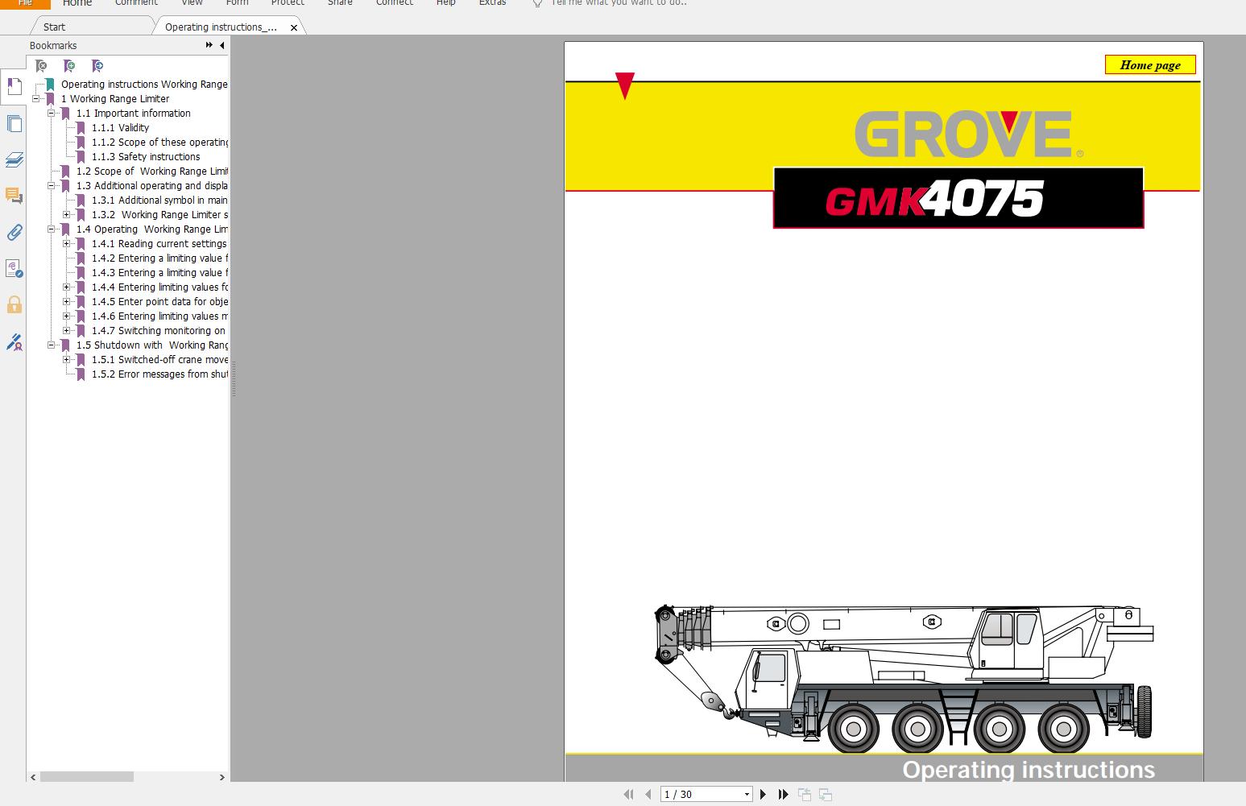This screenshot has width=1246, height=806.
Task: Expand the 1.4.1 Reading current settings bookmark
Action: pos(67,244)
